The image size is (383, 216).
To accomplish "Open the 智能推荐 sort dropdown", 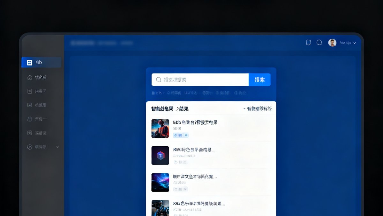I will 257,109.
